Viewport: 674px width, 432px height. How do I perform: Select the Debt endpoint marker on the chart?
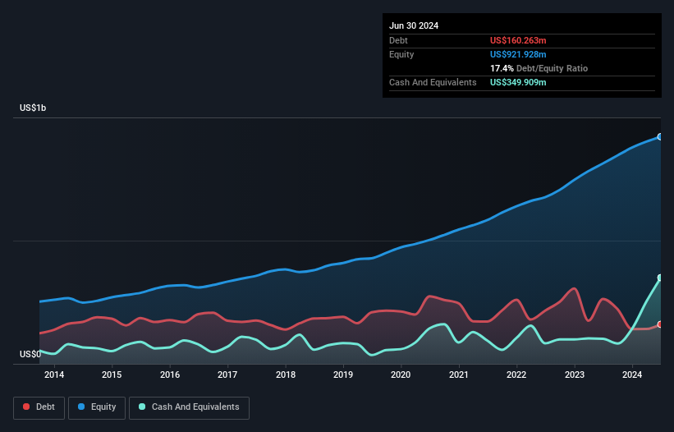660,324
